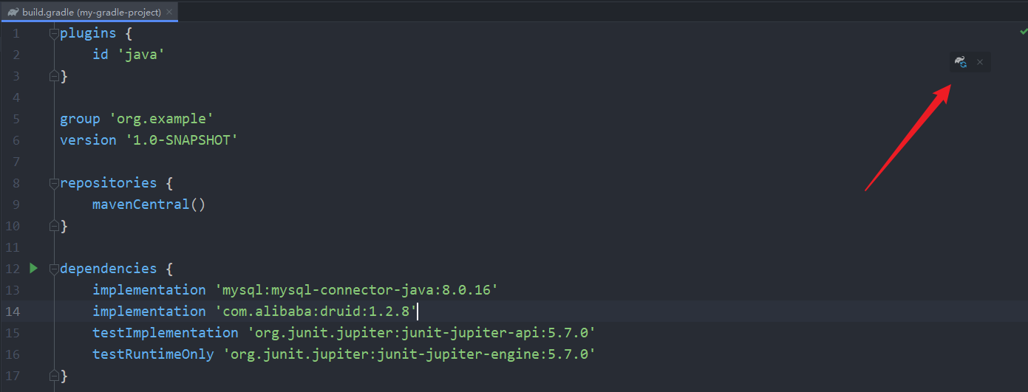
Task: Collapse the repositories block fold marker
Action: click(x=53, y=183)
